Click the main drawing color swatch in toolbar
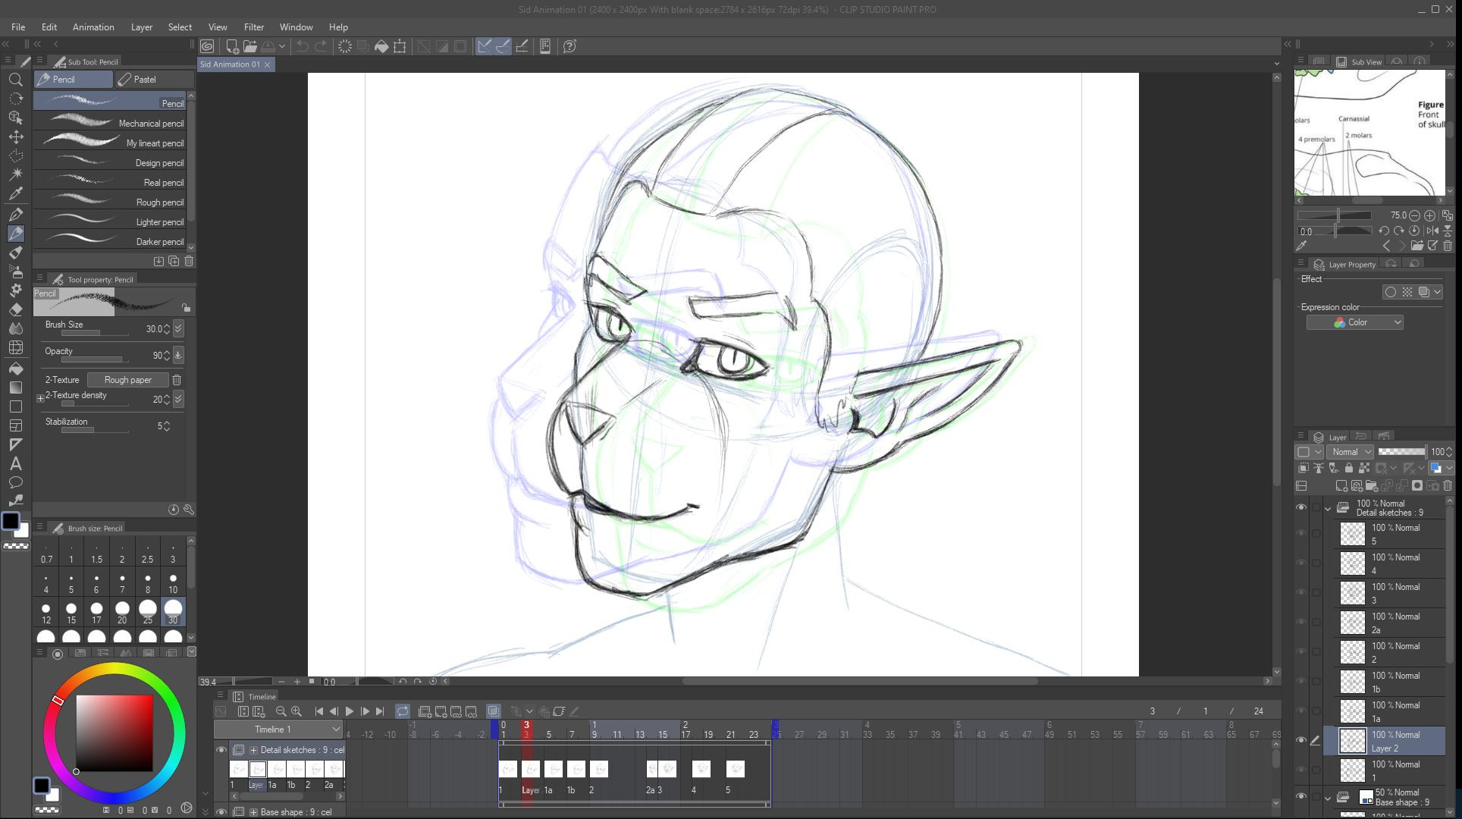 (11, 521)
